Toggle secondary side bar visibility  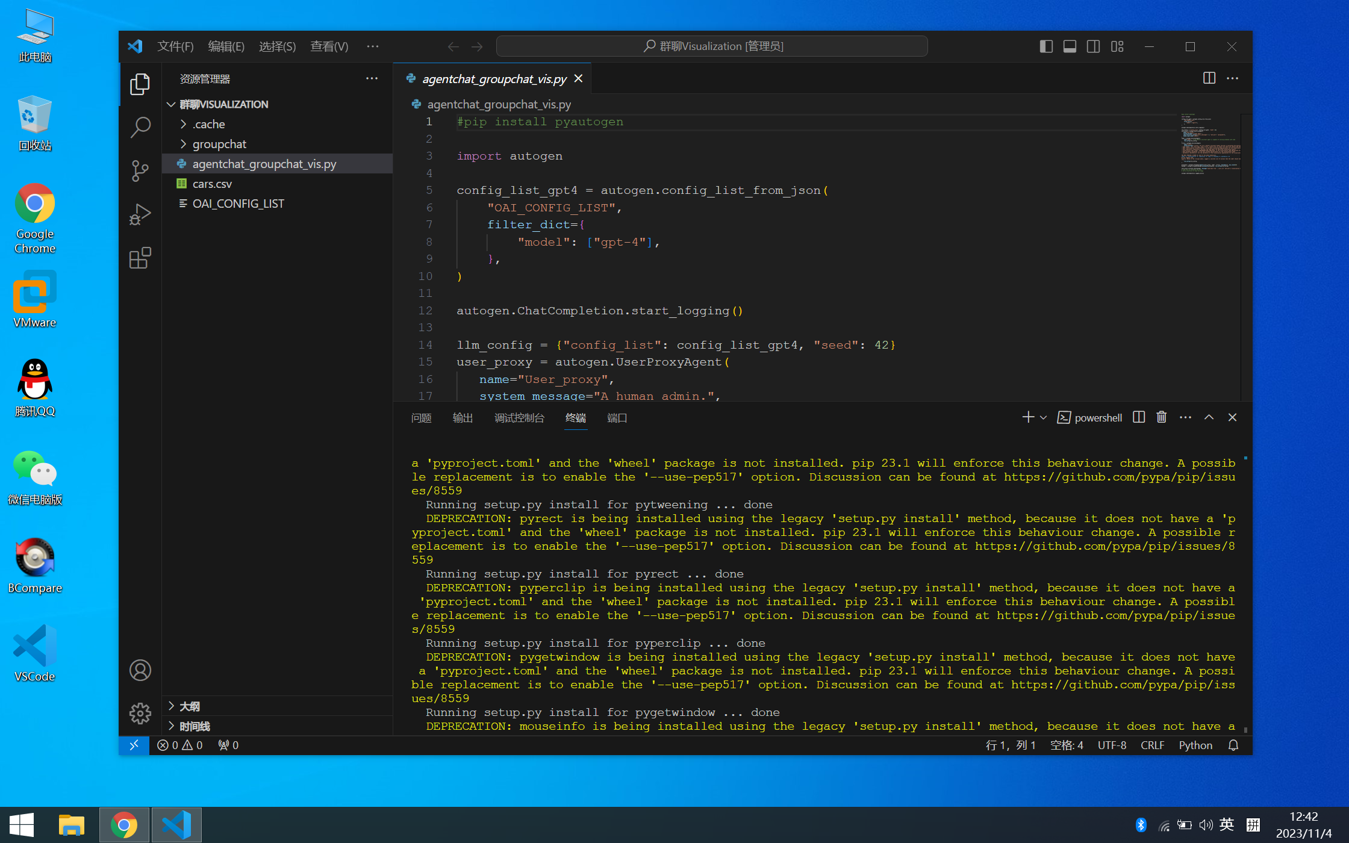coord(1093,46)
